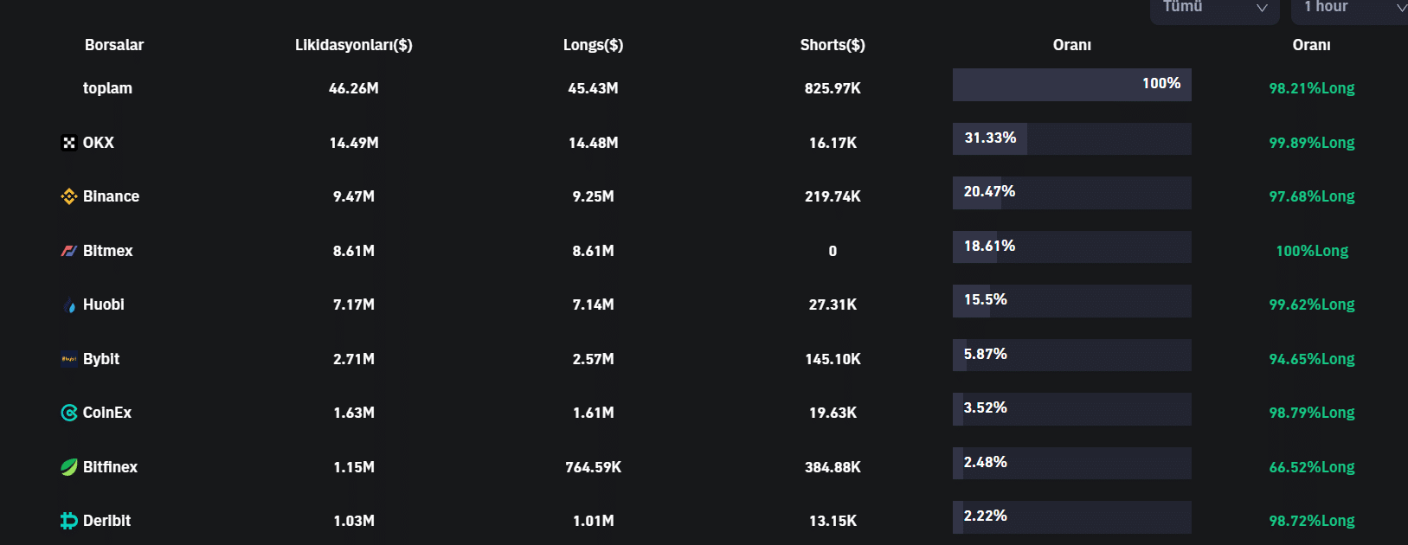Click the Binance exchange logo icon

(69, 196)
